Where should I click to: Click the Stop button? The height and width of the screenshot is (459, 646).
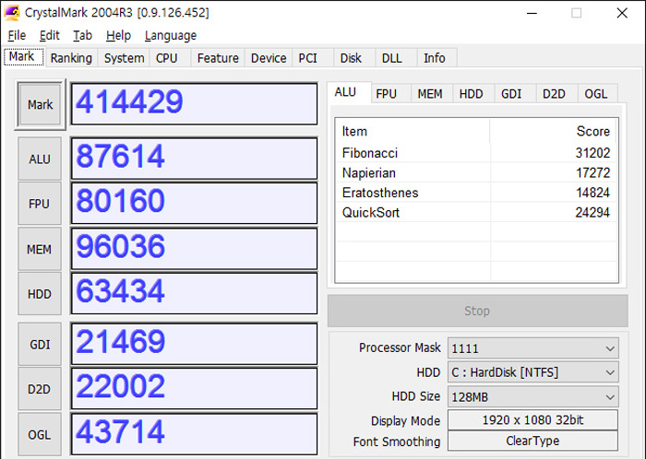[477, 311]
